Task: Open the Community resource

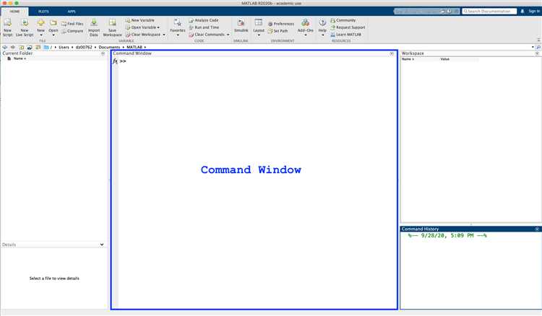Action: point(343,20)
